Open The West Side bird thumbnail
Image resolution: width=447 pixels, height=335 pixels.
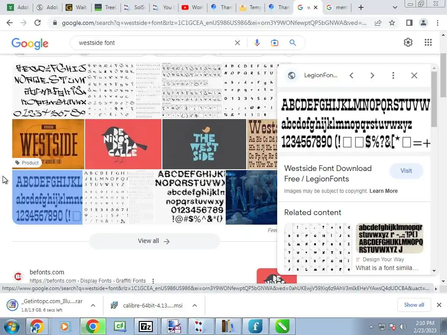pyautogui.click(x=204, y=144)
